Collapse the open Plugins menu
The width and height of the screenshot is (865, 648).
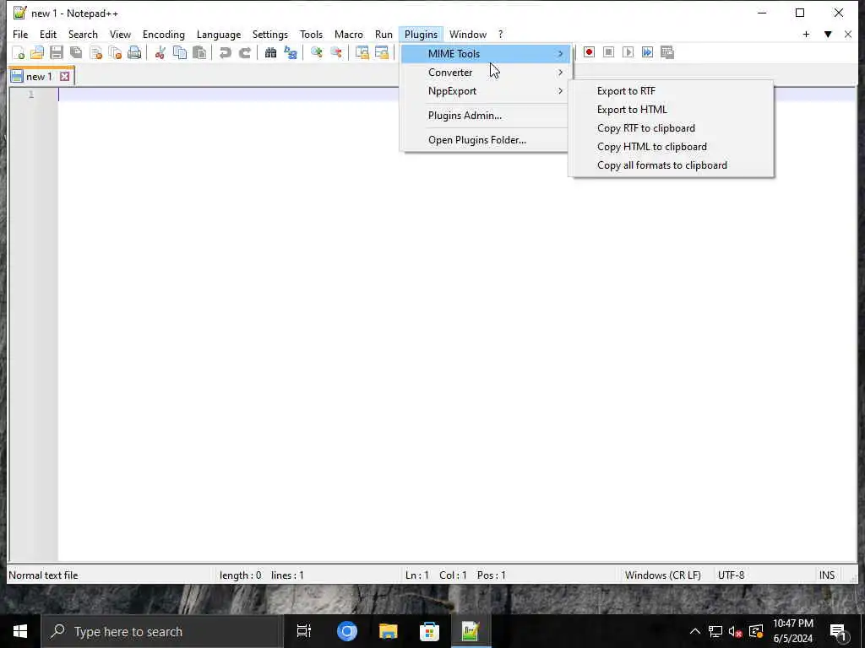point(421,34)
